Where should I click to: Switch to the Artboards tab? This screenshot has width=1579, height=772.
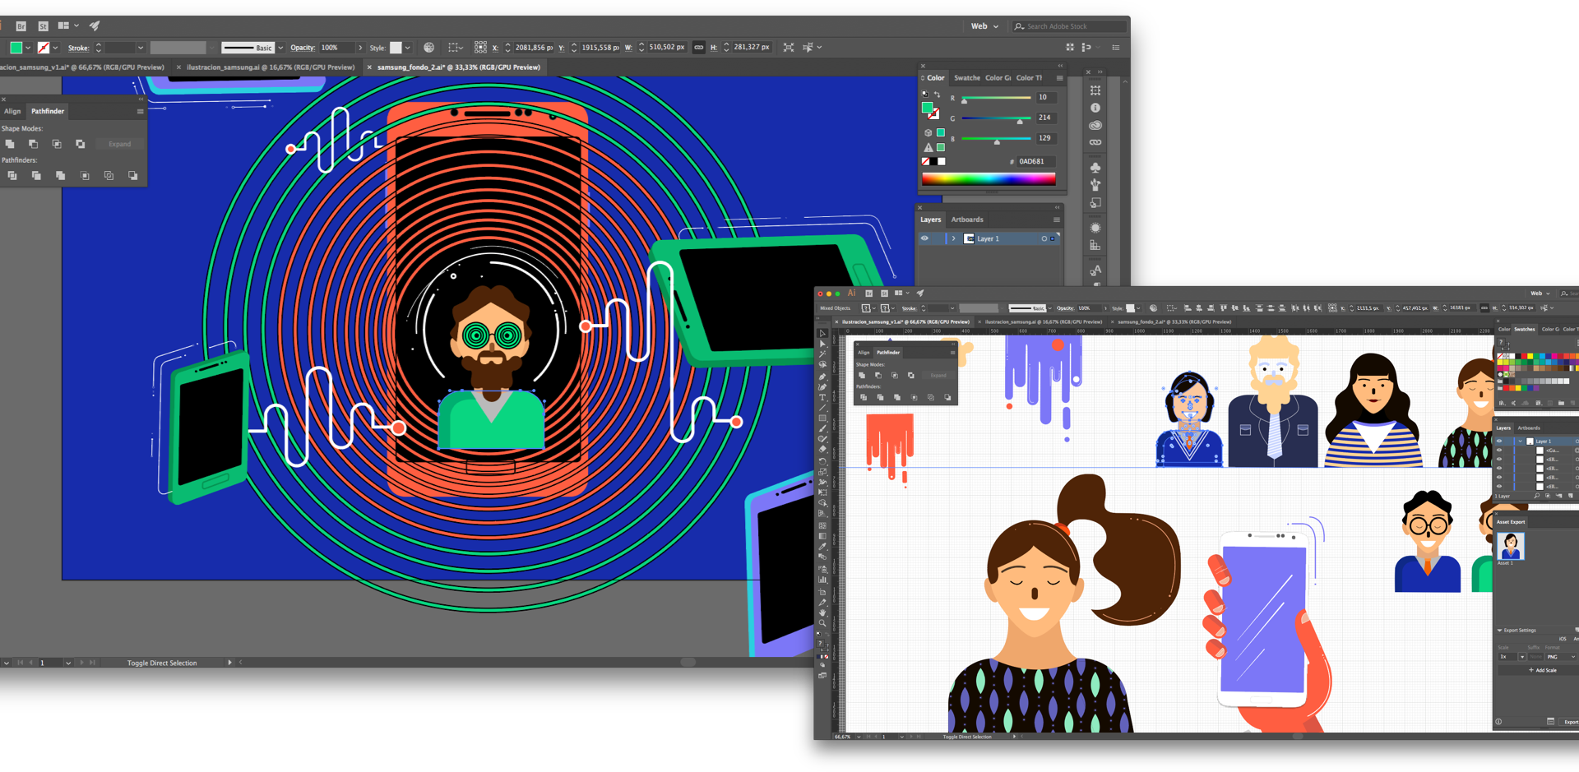(x=966, y=220)
